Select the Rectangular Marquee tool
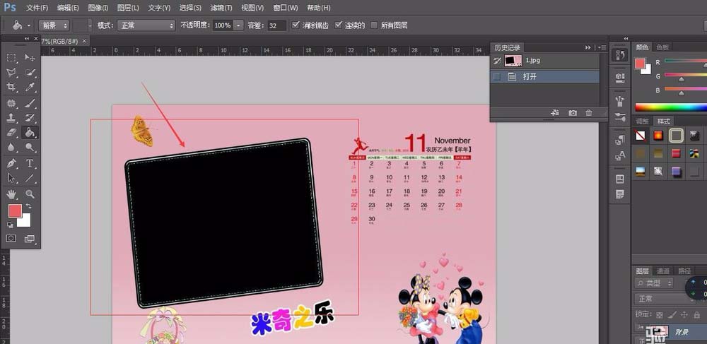The width and height of the screenshot is (707, 344). (11, 58)
